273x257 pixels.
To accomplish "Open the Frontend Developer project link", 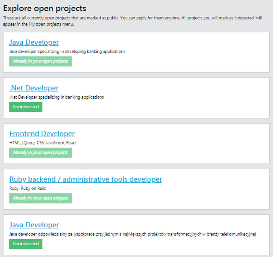I will 42,134.
